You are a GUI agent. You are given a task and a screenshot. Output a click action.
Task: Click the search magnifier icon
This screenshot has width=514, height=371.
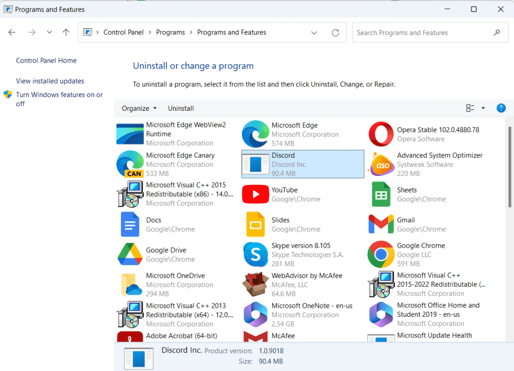[x=497, y=33]
